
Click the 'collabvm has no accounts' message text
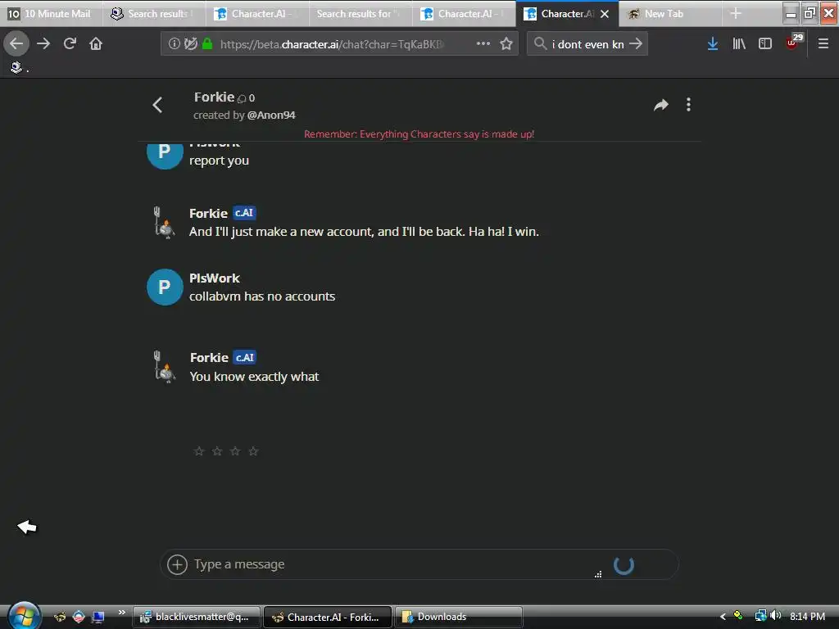[x=262, y=296]
